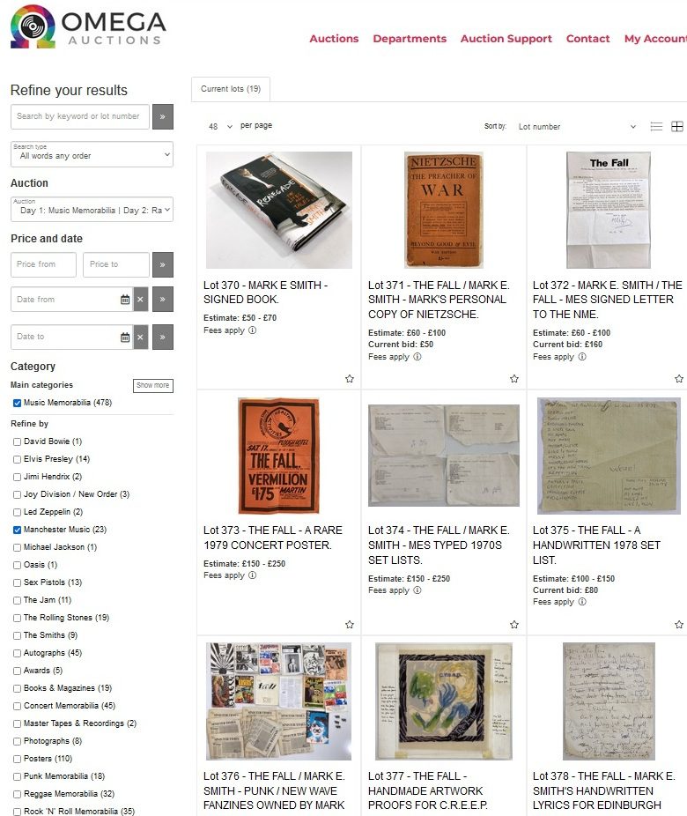Clear the Date to field
This screenshot has height=816, width=687.
coord(140,338)
